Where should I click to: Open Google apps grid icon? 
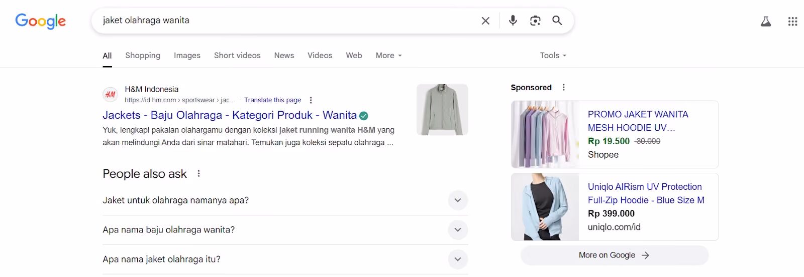(793, 22)
